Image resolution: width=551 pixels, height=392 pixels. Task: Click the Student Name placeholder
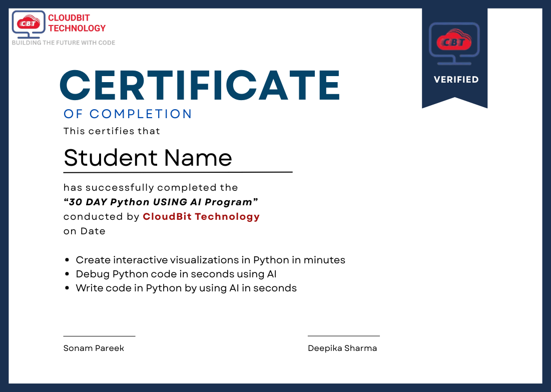click(148, 158)
